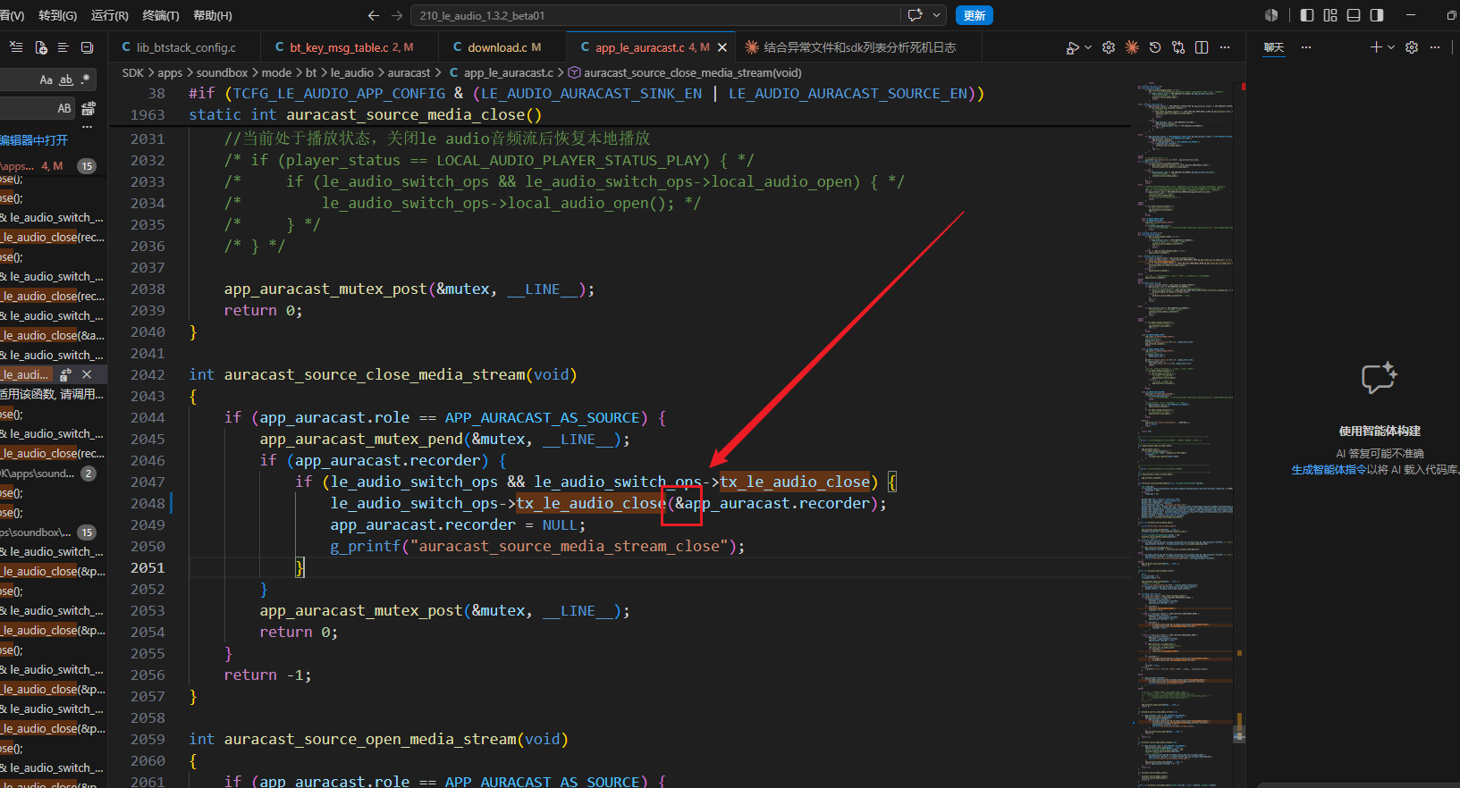
Task: Close the app_le_auracast.c tab
Action: [x=722, y=47]
